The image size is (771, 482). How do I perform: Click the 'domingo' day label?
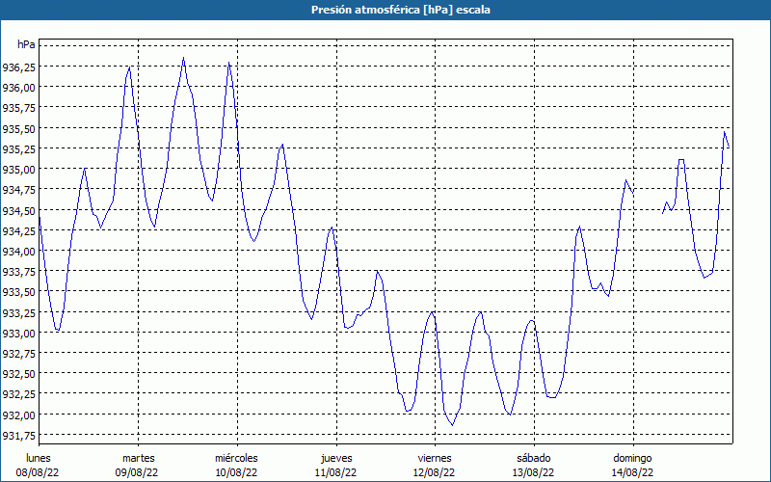[x=633, y=458]
